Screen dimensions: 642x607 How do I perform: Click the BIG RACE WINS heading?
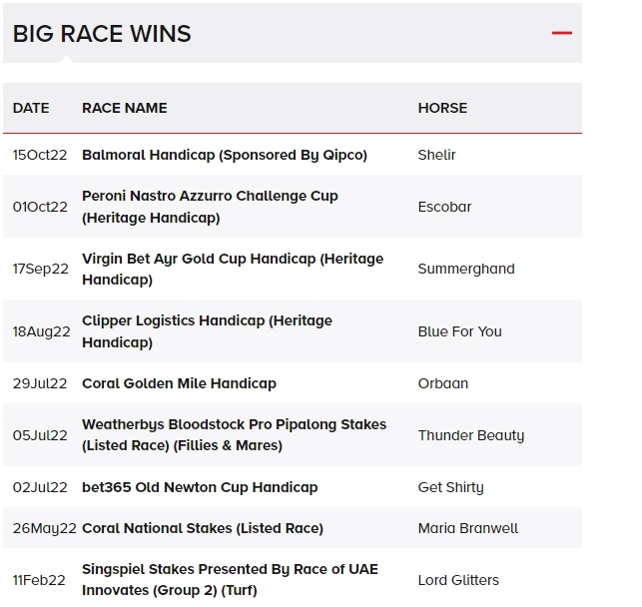pos(102,34)
